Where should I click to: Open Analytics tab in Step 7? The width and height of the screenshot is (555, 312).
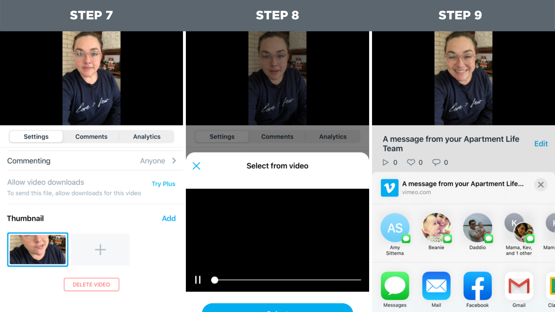tap(147, 137)
